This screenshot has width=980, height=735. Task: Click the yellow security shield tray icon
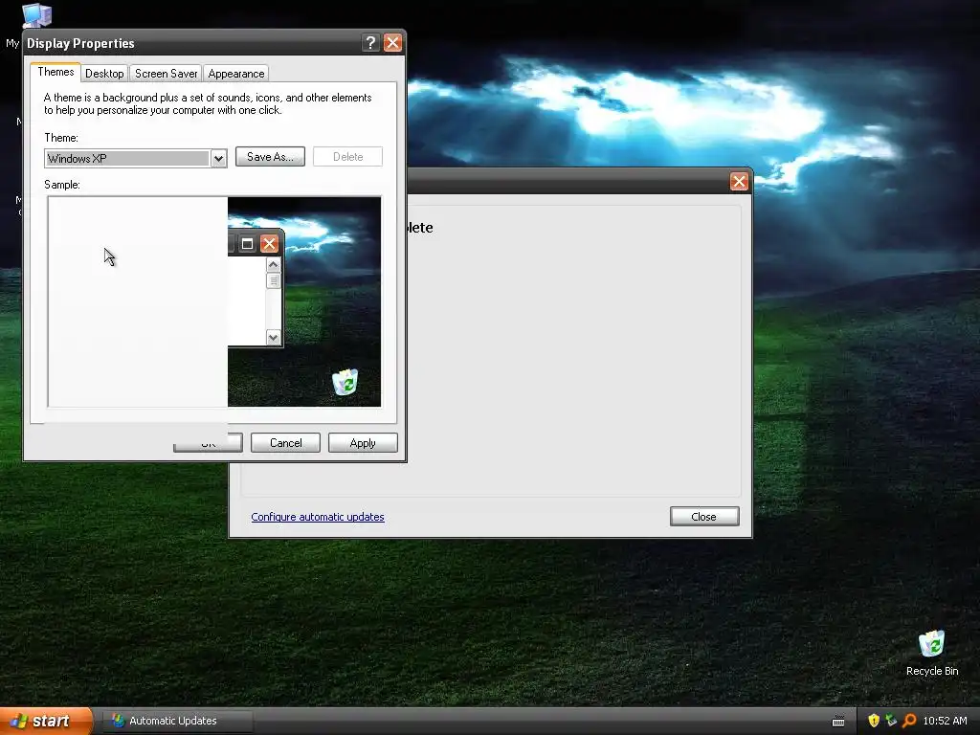click(873, 721)
